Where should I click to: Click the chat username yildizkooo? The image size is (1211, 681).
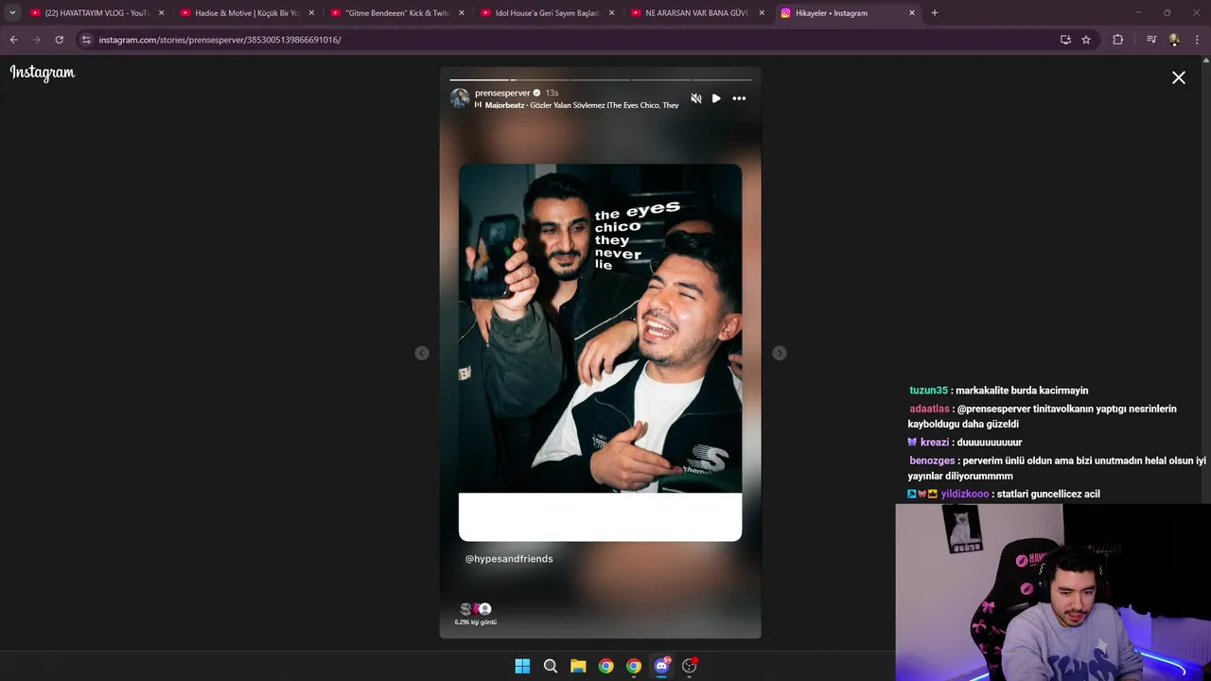click(964, 494)
